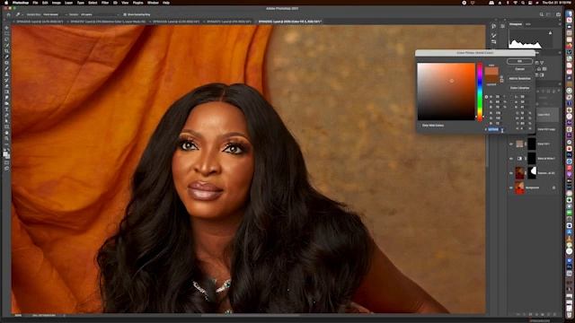Select the Move tool
Image resolution: width=575 pixels, height=323 pixels.
[x=6, y=28]
